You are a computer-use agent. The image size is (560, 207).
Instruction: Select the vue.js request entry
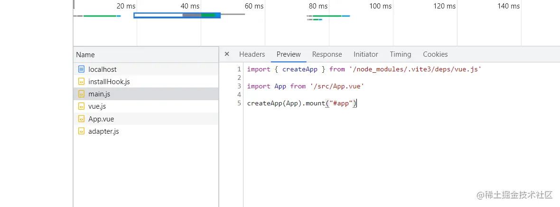[x=97, y=106]
